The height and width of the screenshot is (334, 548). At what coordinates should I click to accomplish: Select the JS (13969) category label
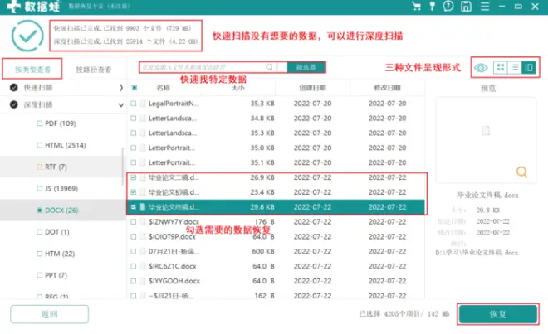[61, 188]
